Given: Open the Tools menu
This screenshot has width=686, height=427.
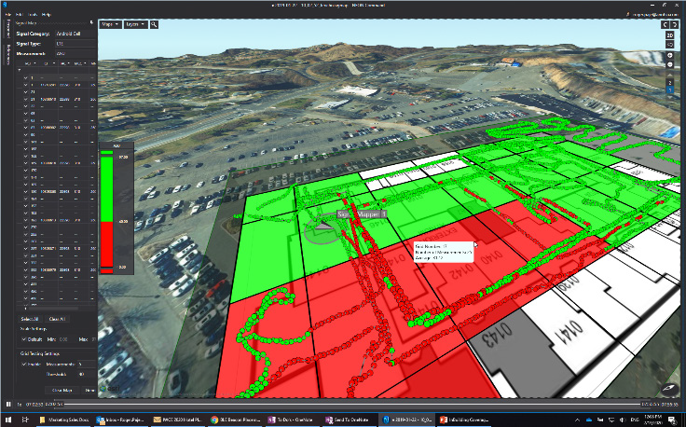Looking at the screenshot, I should pyautogui.click(x=33, y=14).
